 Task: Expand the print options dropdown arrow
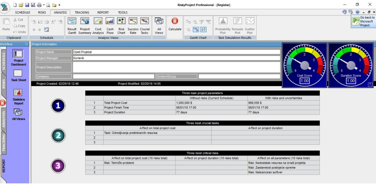[x=44, y=5]
